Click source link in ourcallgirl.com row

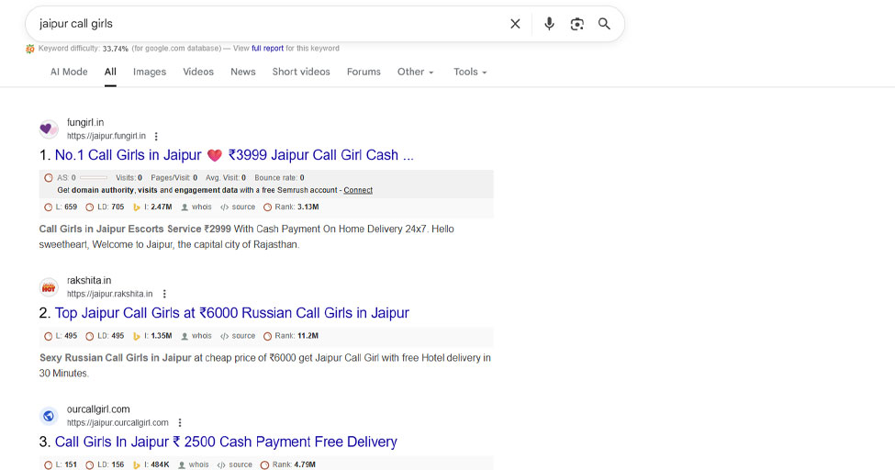tap(241, 464)
